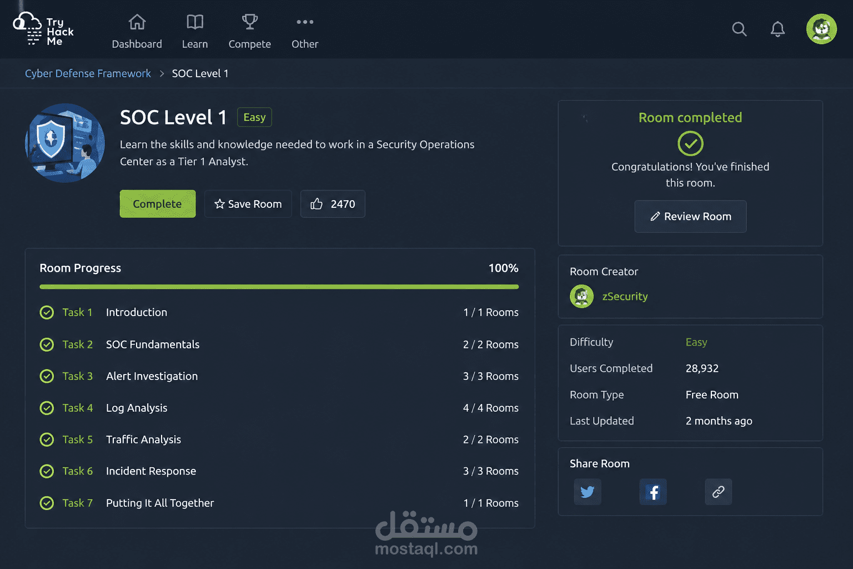Viewport: 853px width, 569px height.
Task: Click the 100% progress value
Action: (x=503, y=268)
